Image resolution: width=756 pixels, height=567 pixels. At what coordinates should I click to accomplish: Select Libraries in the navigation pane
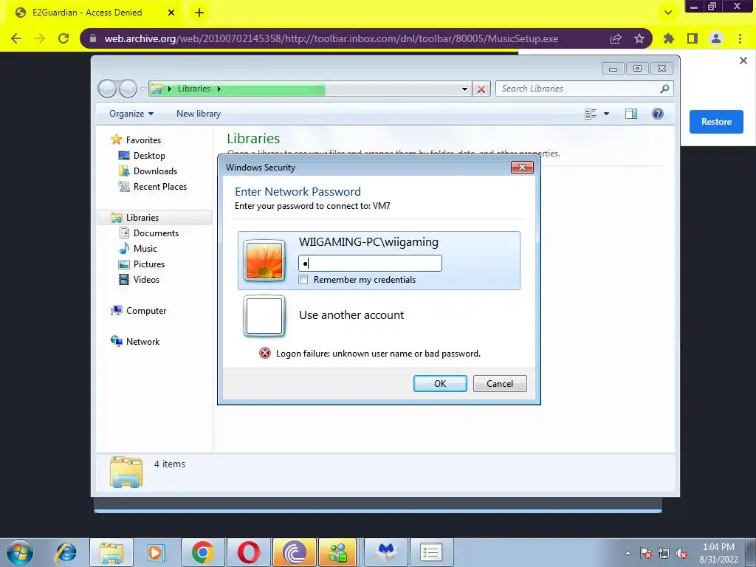tap(154, 218)
